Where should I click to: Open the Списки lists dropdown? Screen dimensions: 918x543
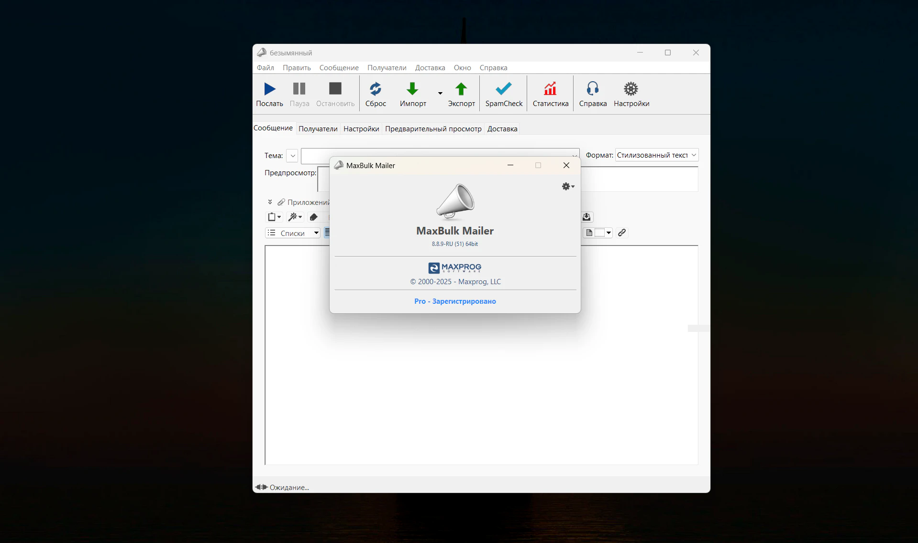coord(293,233)
